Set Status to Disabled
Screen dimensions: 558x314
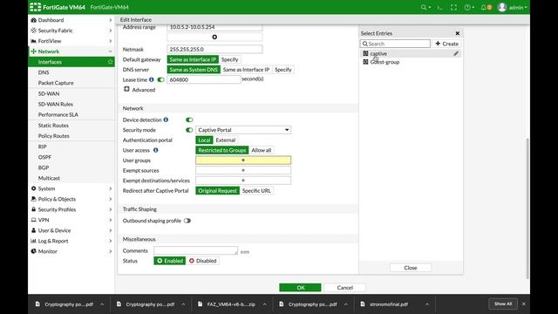[202, 261]
